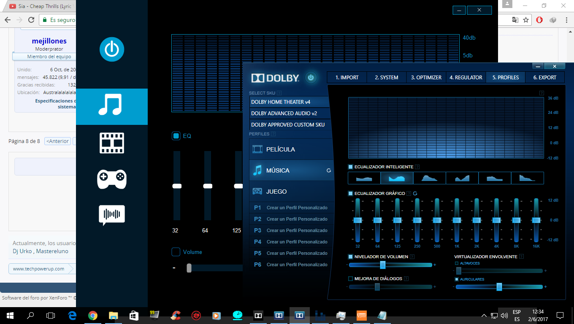Viewport: 574px width, 324px height.
Task: Click the <Anterior page link in browser
Action: click(x=57, y=141)
